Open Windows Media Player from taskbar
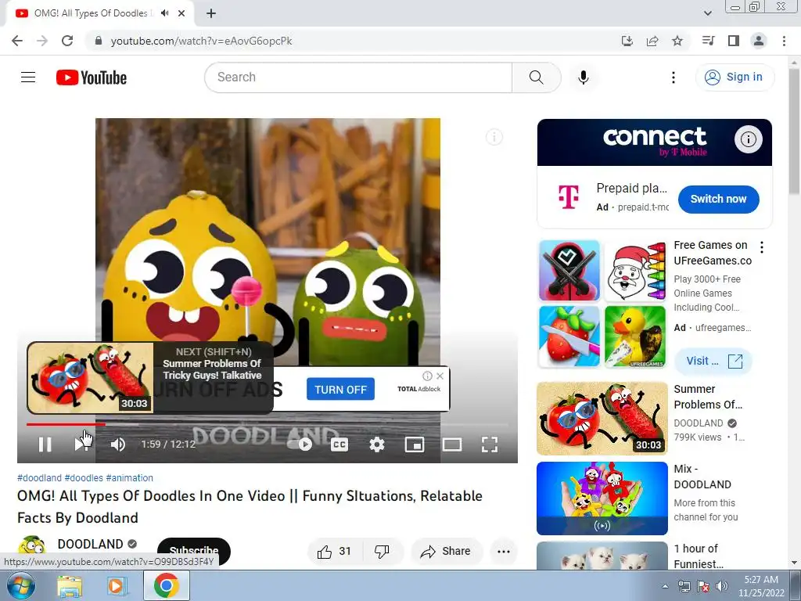801x601 pixels. click(117, 586)
